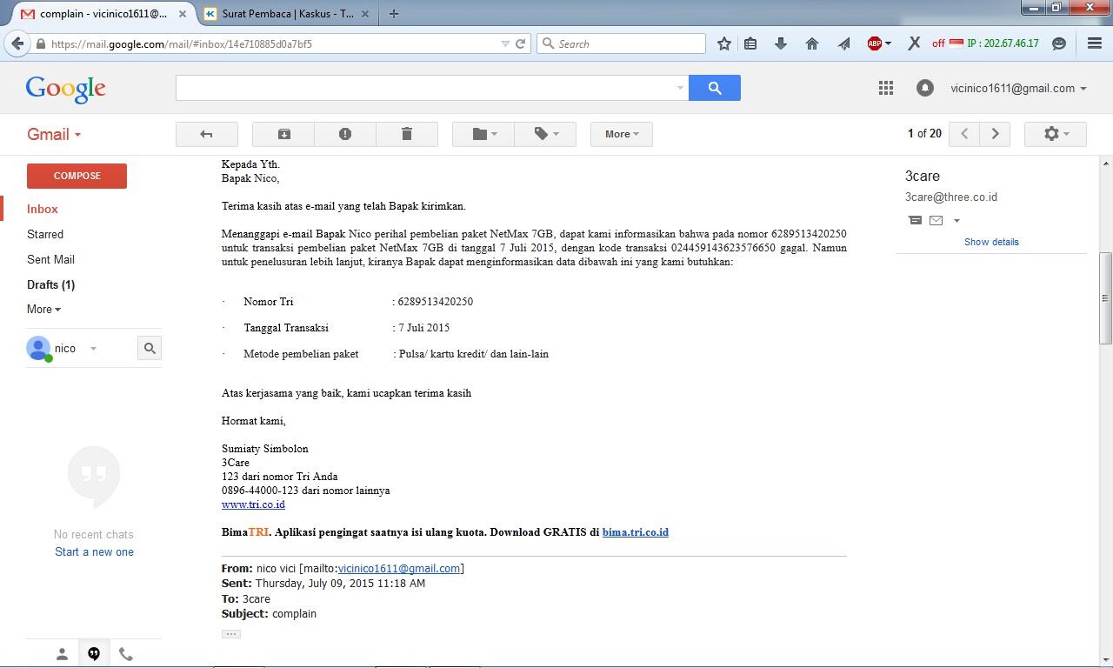1113x668 pixels.
Task: Open Google notifications bell
Action: (925, 88)
